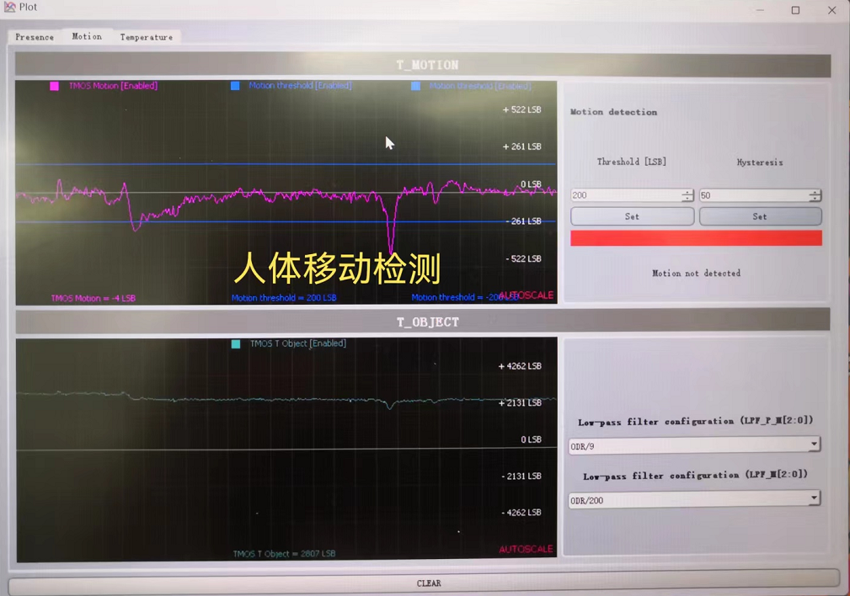Decrement the Hysteresis value using its down arrow

tap(814, 198)
